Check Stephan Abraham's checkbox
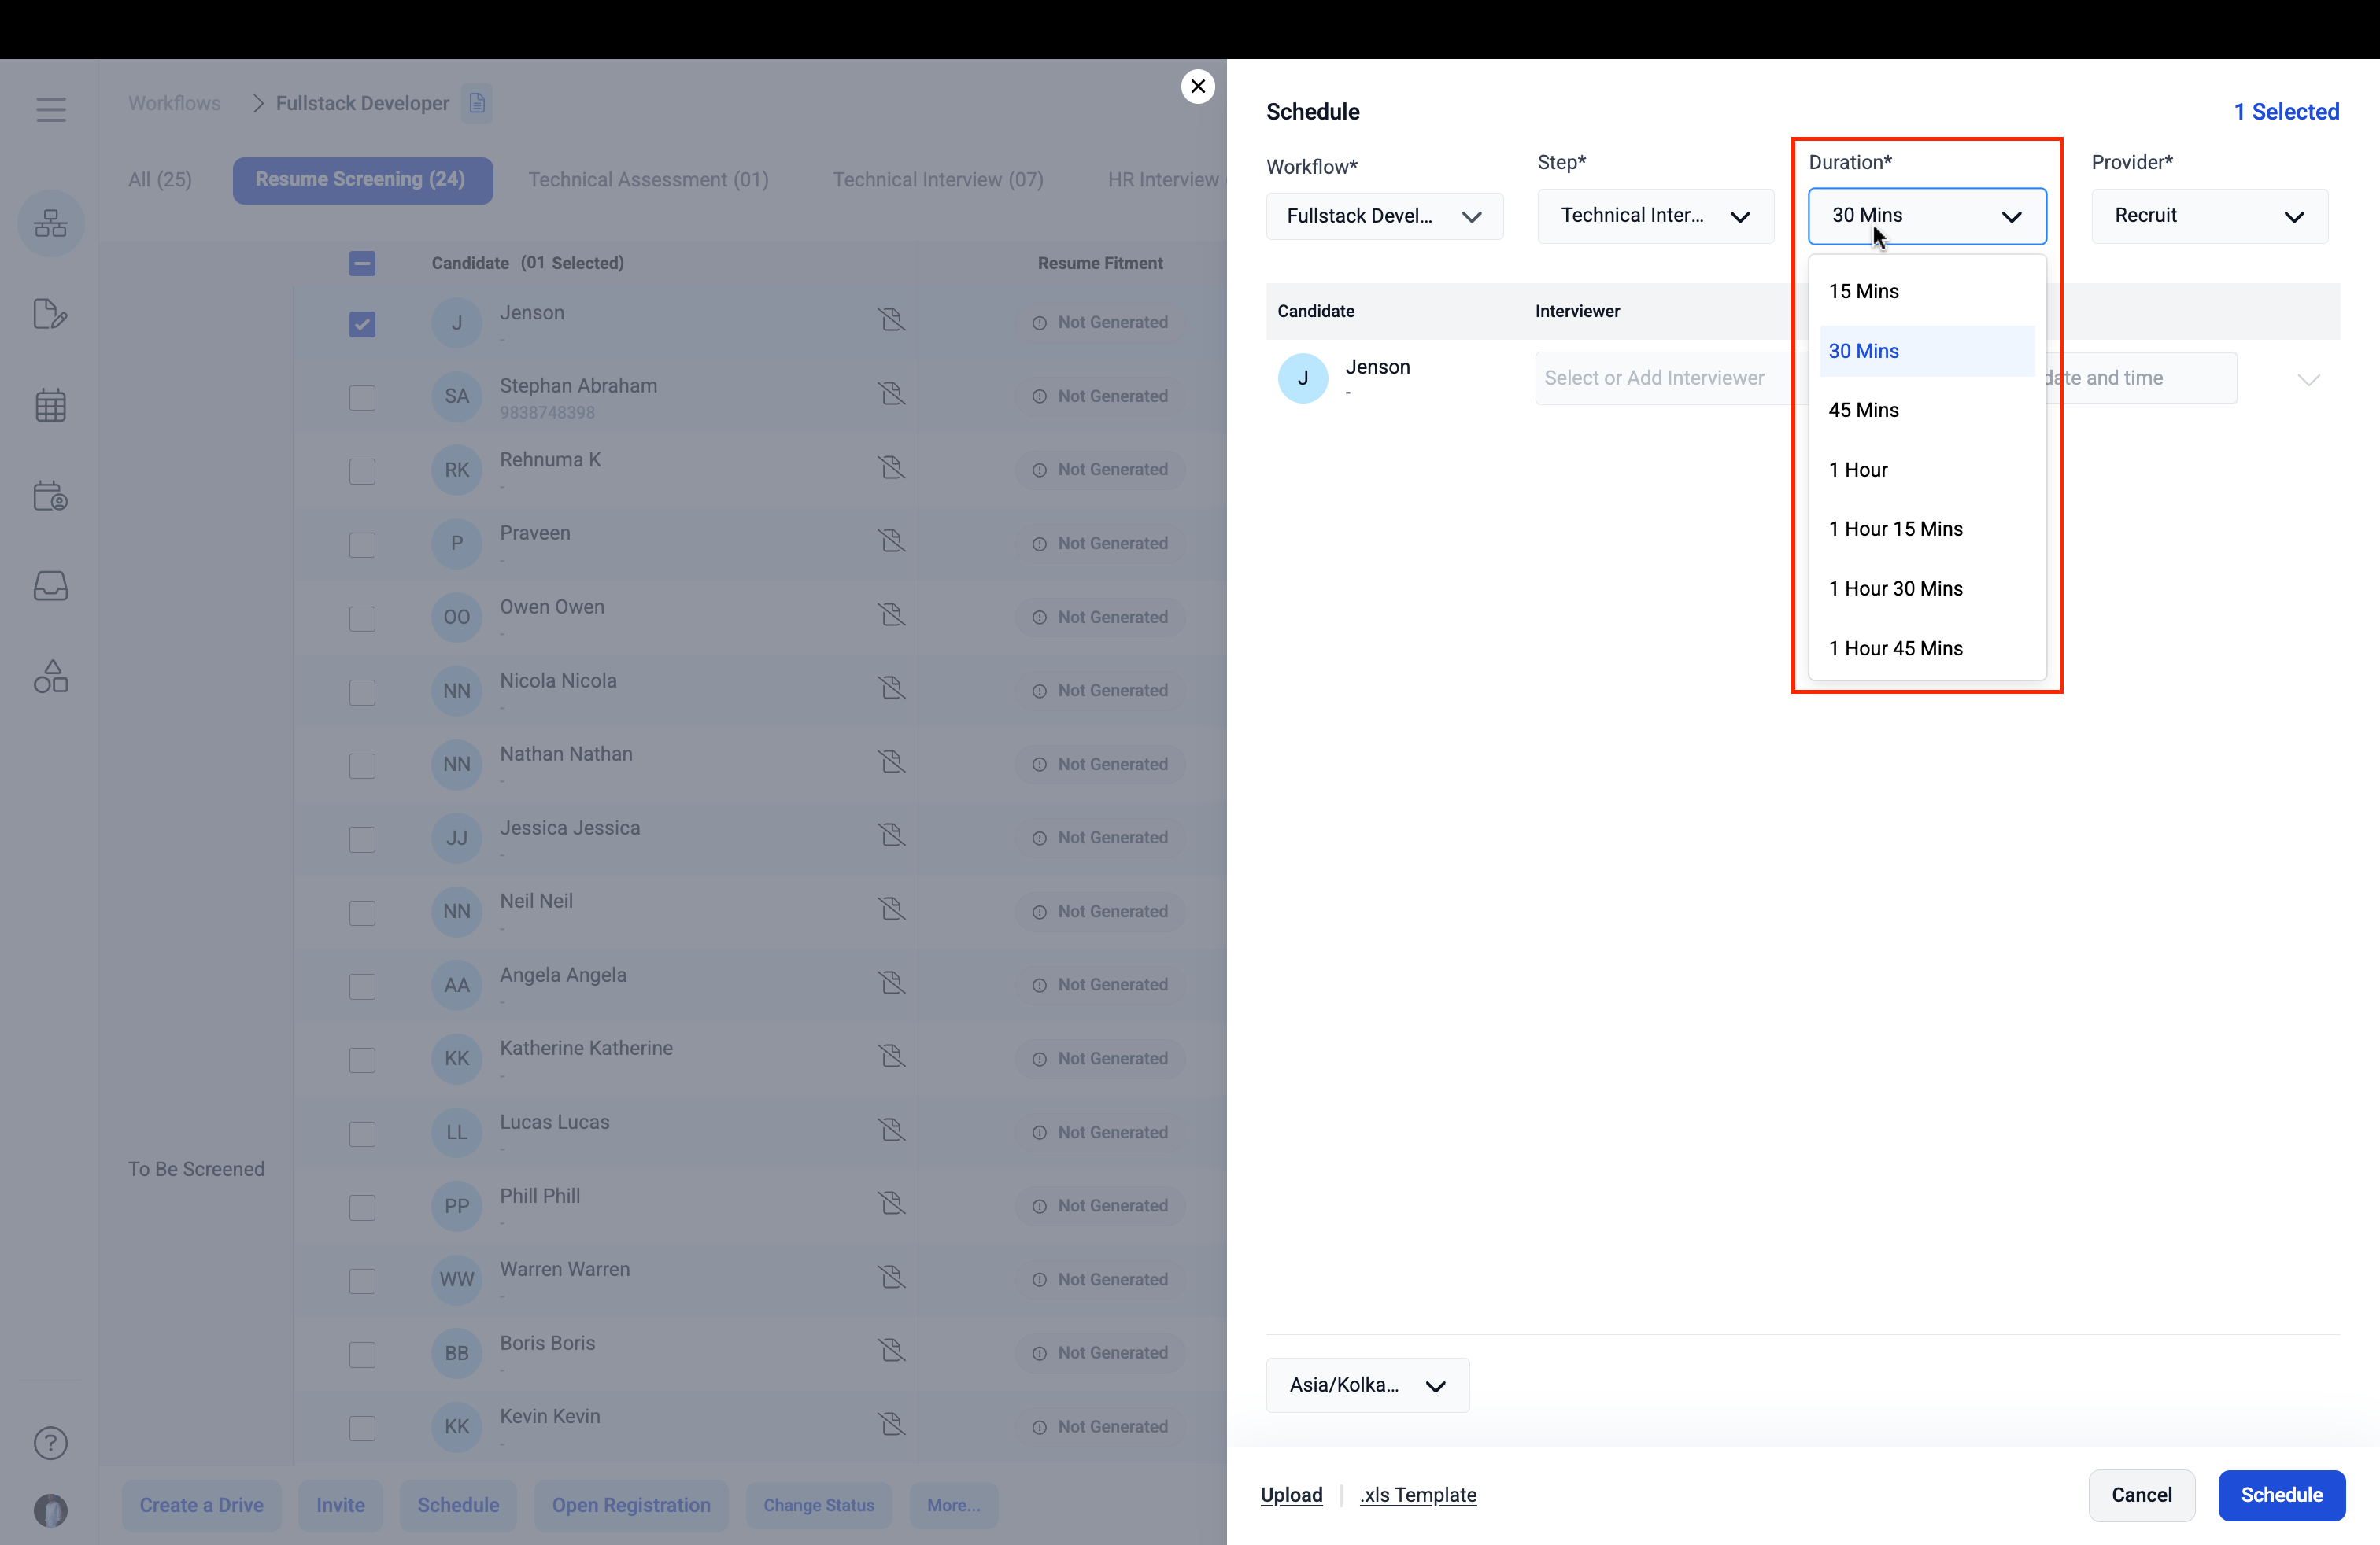 point(362,398)
